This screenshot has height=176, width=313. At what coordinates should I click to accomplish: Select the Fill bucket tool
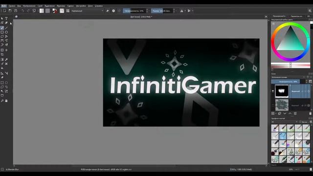point(2,68)
